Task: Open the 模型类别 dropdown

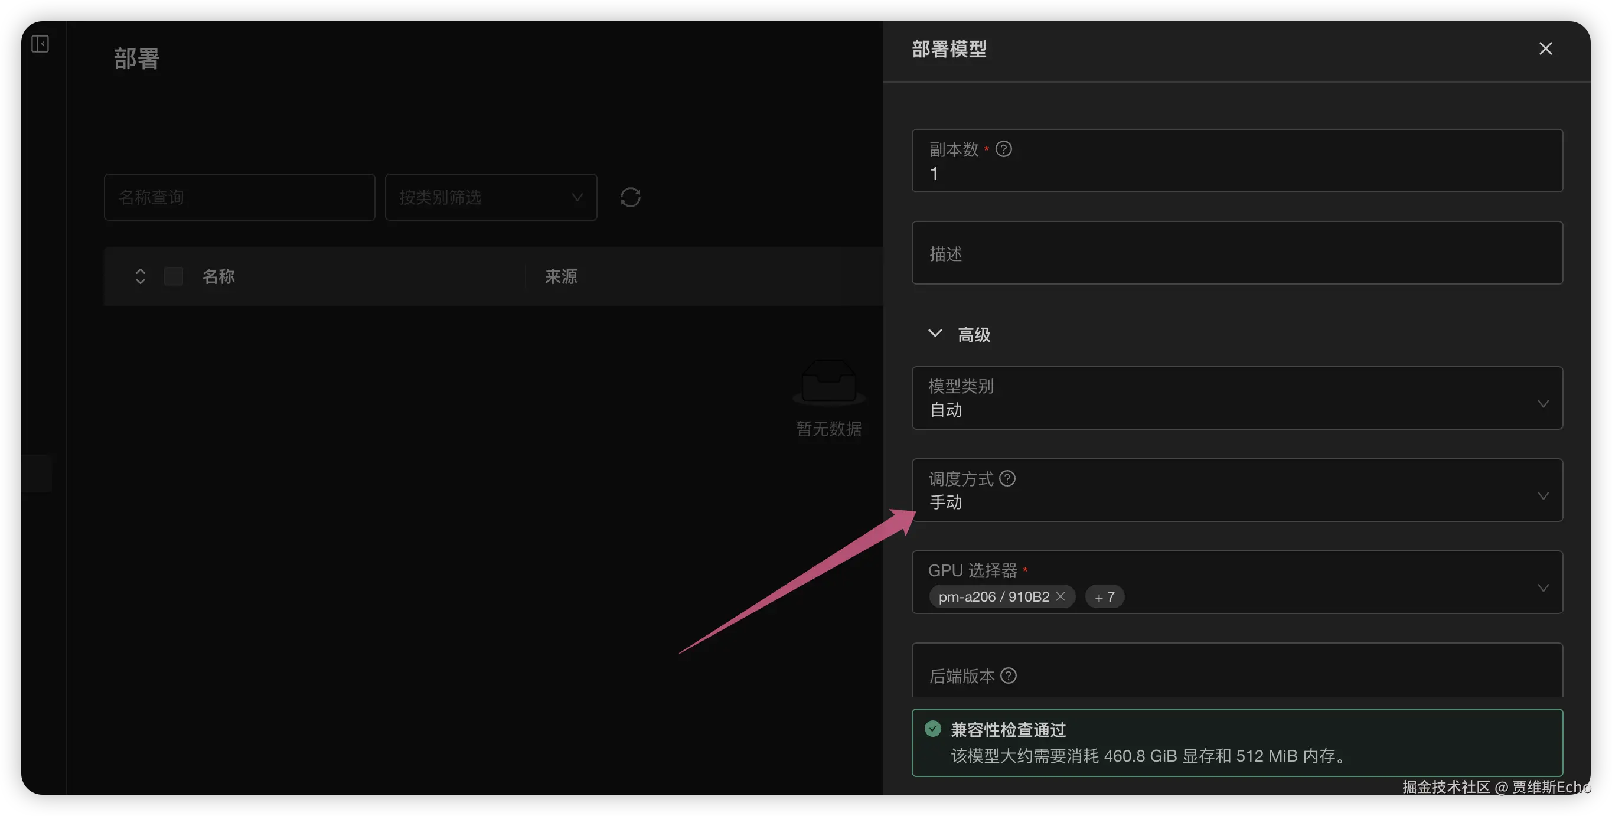Action: coord(1236,398)
